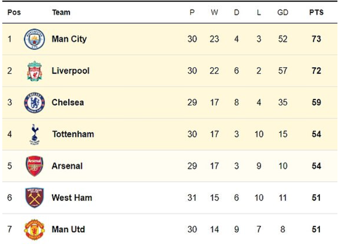This screenshot has width=344, height=245.
Task: Click the Man City club crest
Action: pos(34,39)
